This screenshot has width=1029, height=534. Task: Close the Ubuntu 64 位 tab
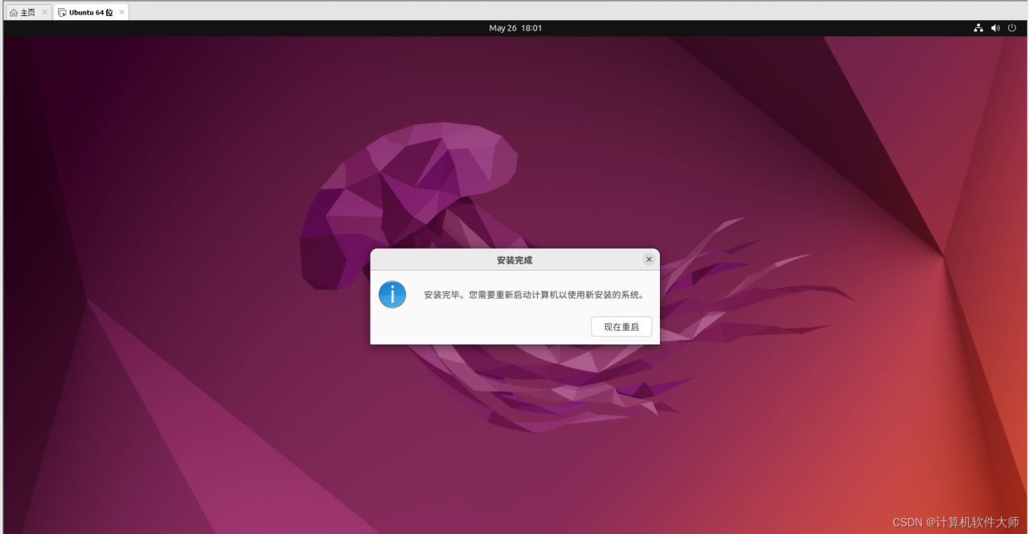click(x=121, y=13)
